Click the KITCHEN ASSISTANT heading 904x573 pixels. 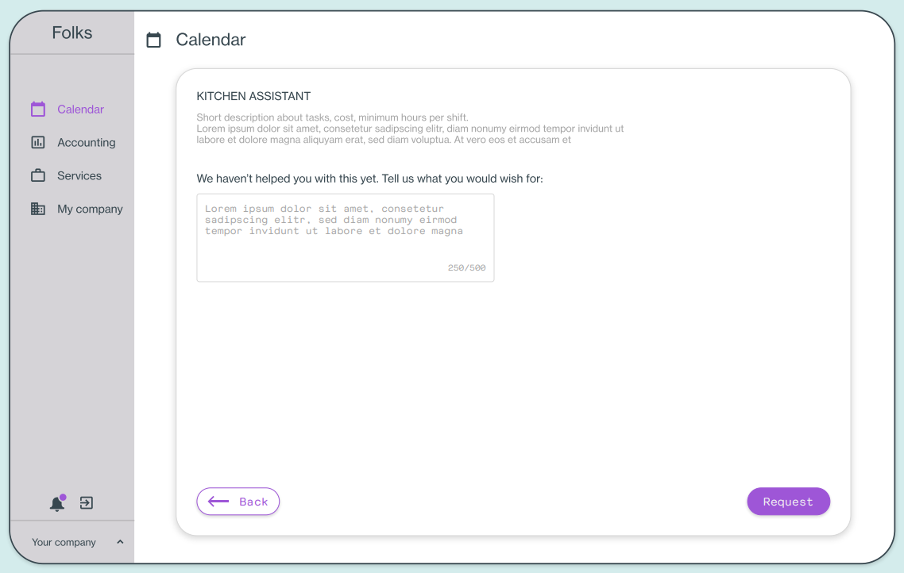[x=253, y=96]
